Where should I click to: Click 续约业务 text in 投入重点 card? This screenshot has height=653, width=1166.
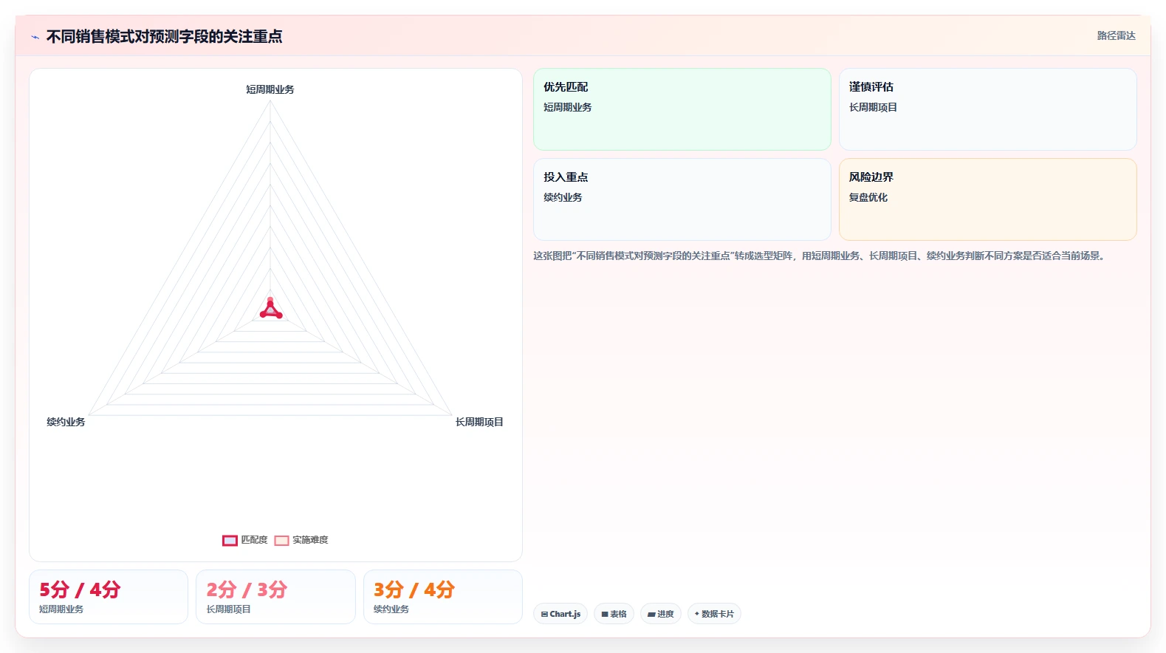click(563, 197)
